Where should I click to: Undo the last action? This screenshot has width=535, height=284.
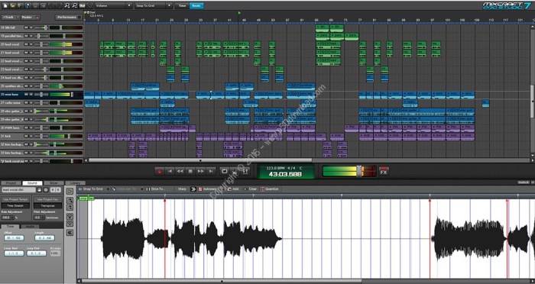tap(51, 5)
